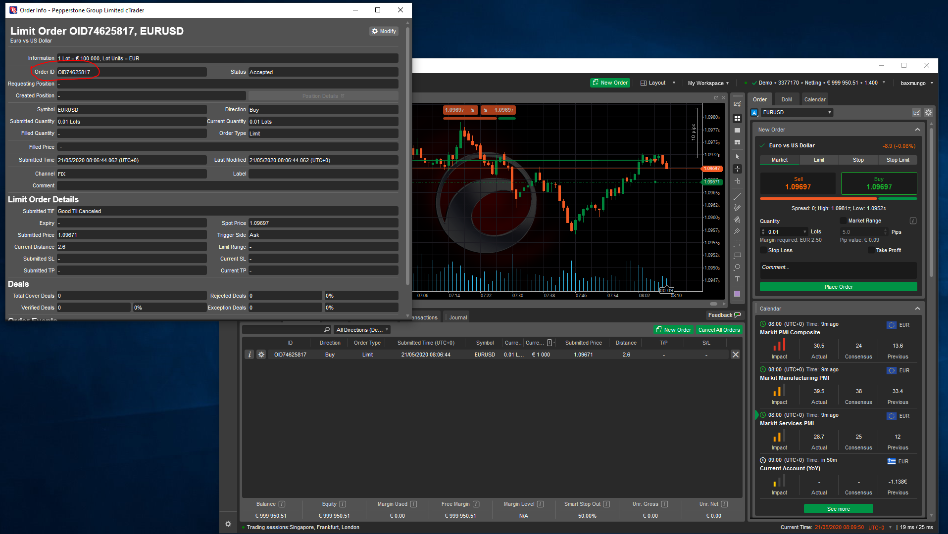Select the Andrews pitchfork tool

tap(737, 231)
